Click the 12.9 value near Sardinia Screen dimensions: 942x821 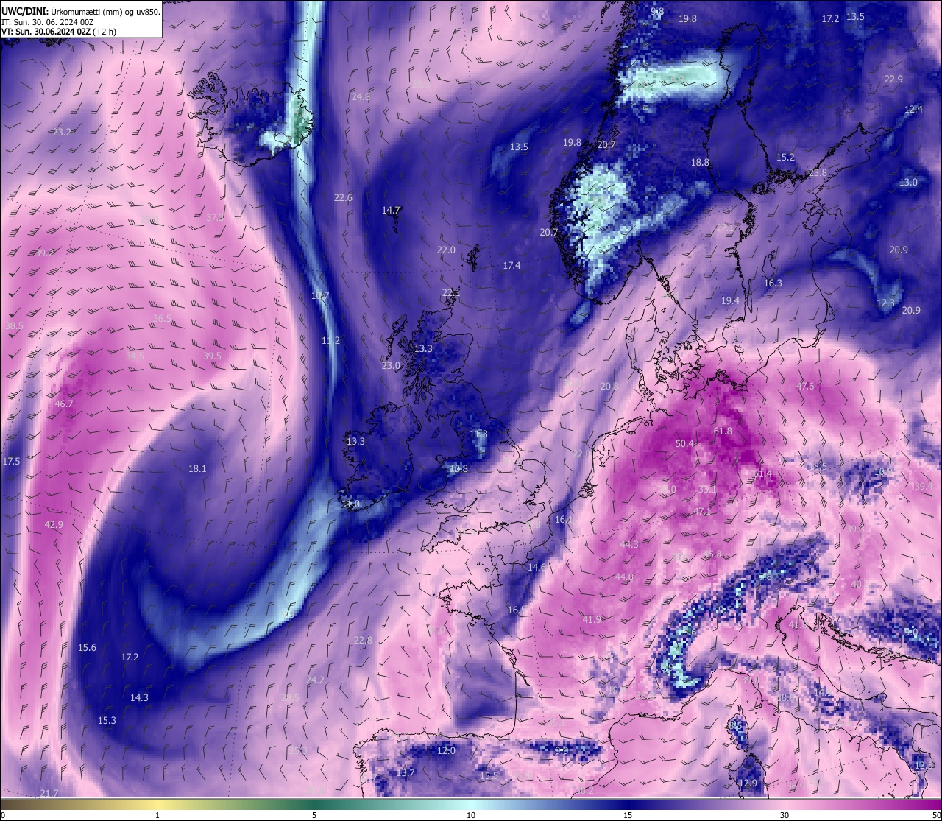click(748, 783)
